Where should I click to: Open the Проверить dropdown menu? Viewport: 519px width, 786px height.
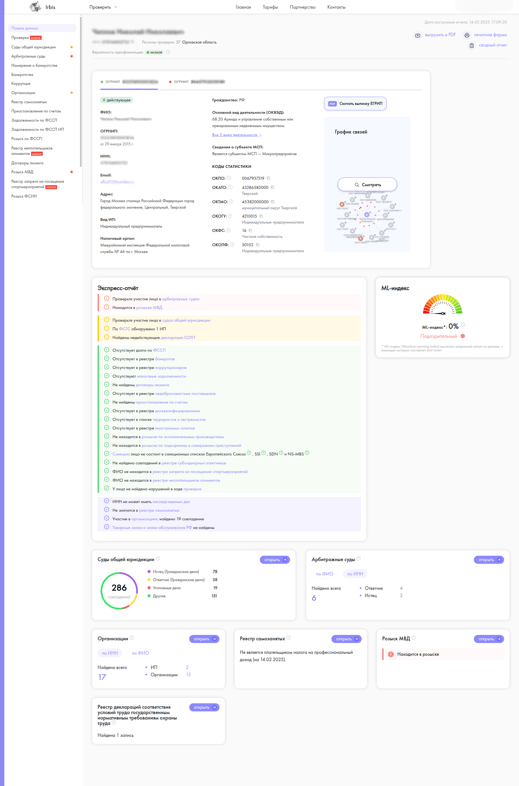pyautogui.click(x=103, y=7)
